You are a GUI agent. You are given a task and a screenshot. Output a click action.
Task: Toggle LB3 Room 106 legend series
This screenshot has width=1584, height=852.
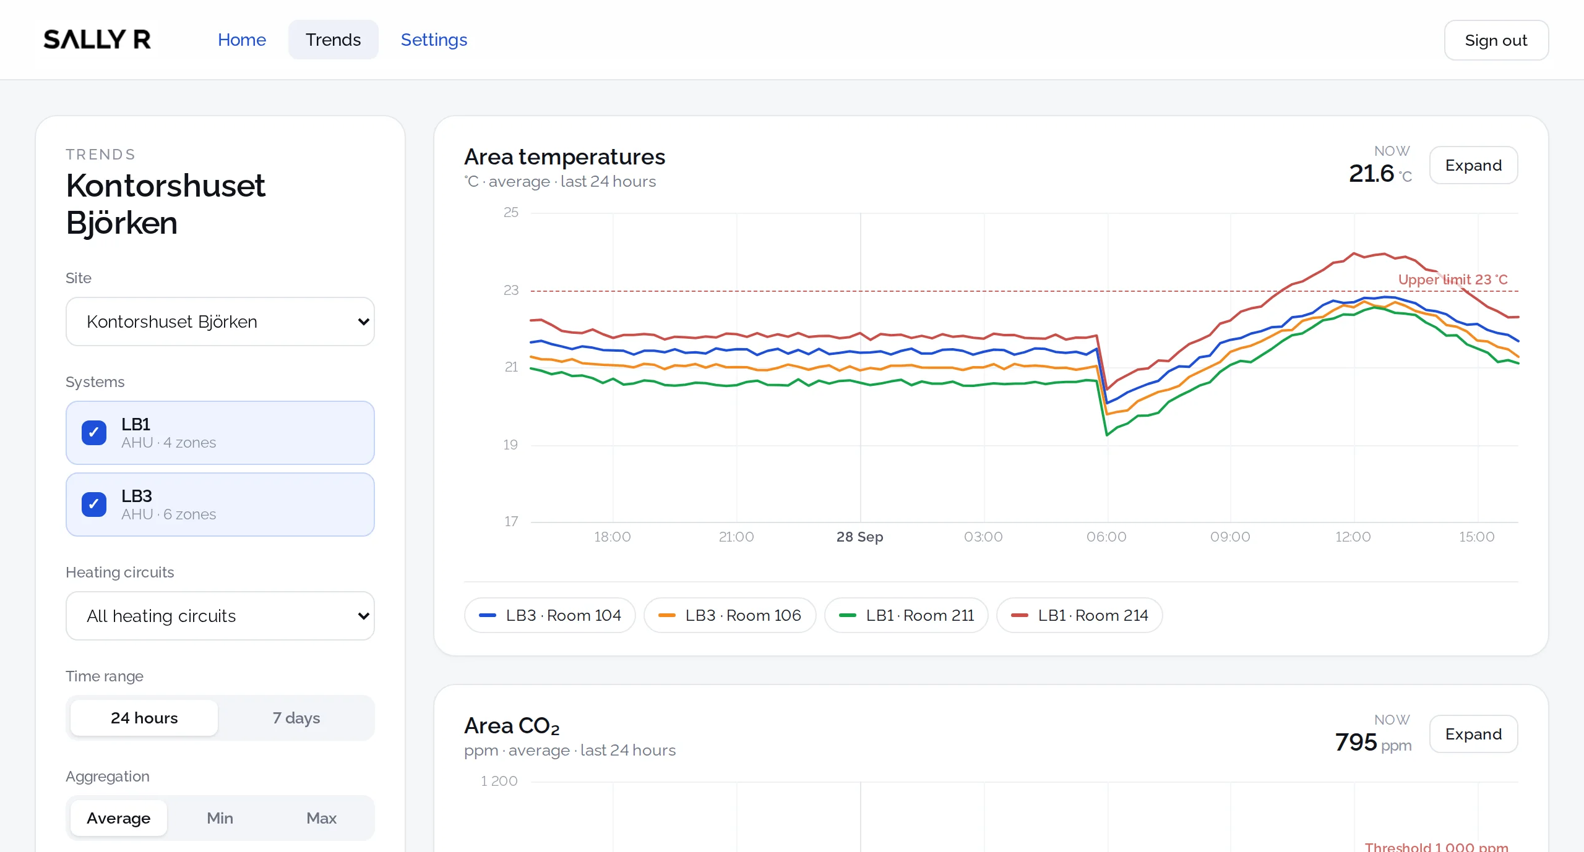click(730, 615)
